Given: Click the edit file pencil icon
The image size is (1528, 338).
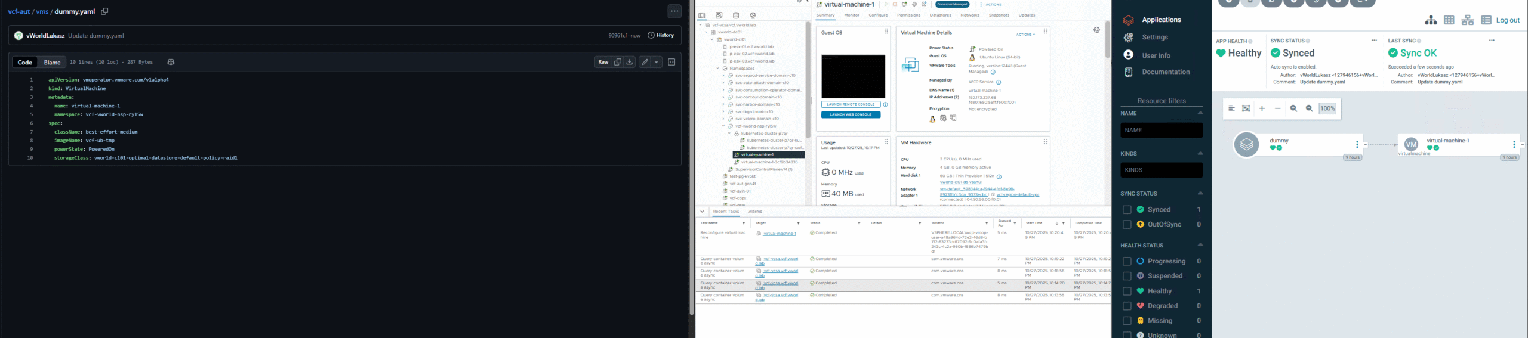Looking at the screenshot, I should pyautogui.click(x=645, y=62).
